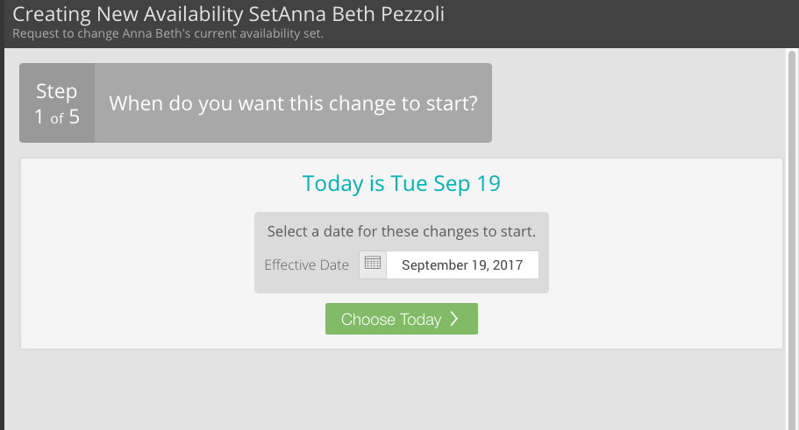Click the year 2017 in the date field
The width and height of the screenshot is (799, 430).
(508, 265)
